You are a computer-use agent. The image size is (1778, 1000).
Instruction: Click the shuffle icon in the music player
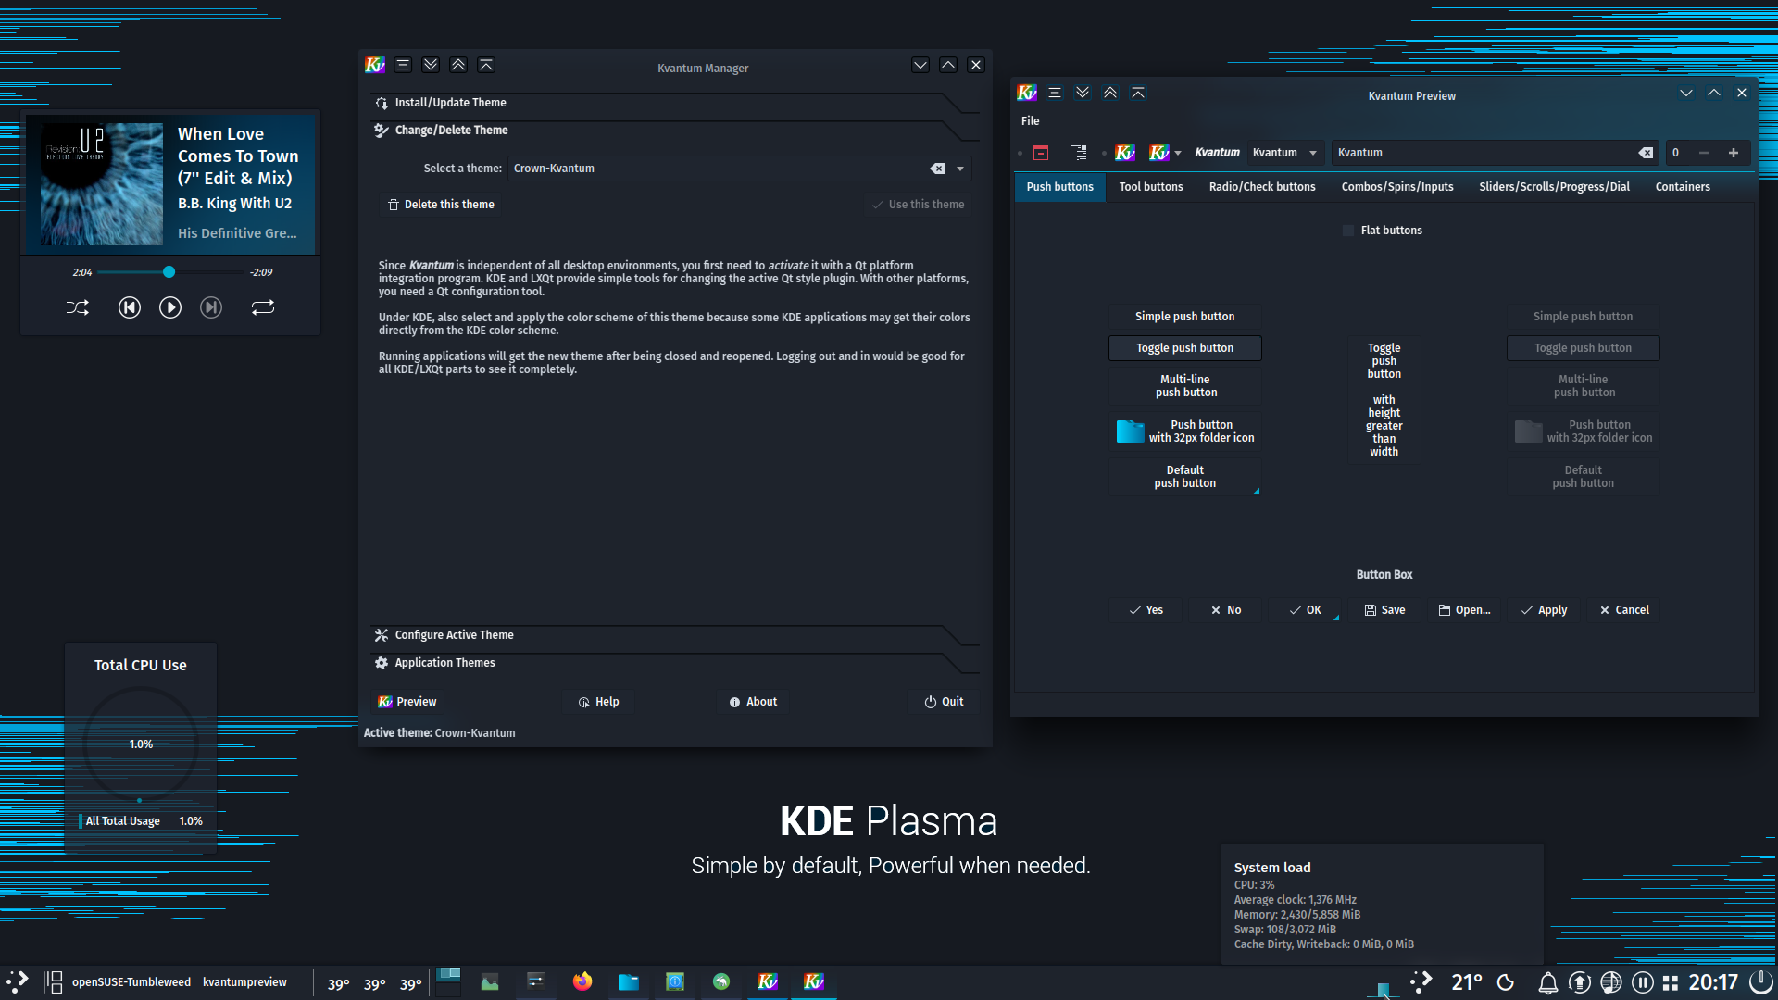point(78,307)
